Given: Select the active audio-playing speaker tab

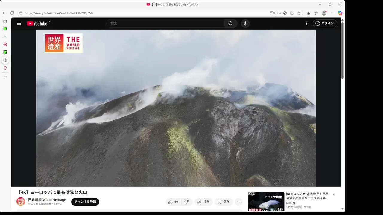Looking at the screenshot, I should (x=5, y=60).
